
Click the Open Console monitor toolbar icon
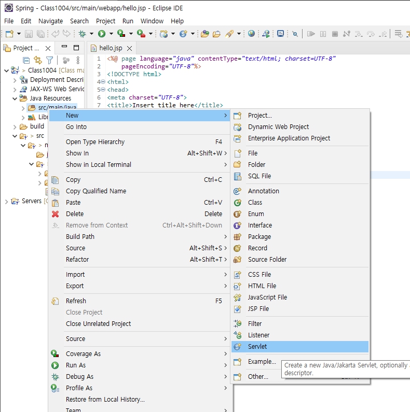[281, 34]
